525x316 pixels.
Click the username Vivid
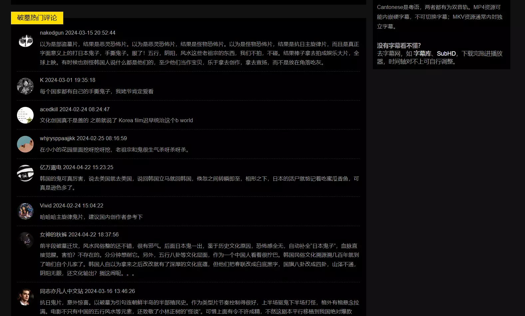pos(46,206)
